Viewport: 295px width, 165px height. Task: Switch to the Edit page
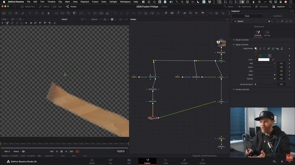[x=129, y=161]
